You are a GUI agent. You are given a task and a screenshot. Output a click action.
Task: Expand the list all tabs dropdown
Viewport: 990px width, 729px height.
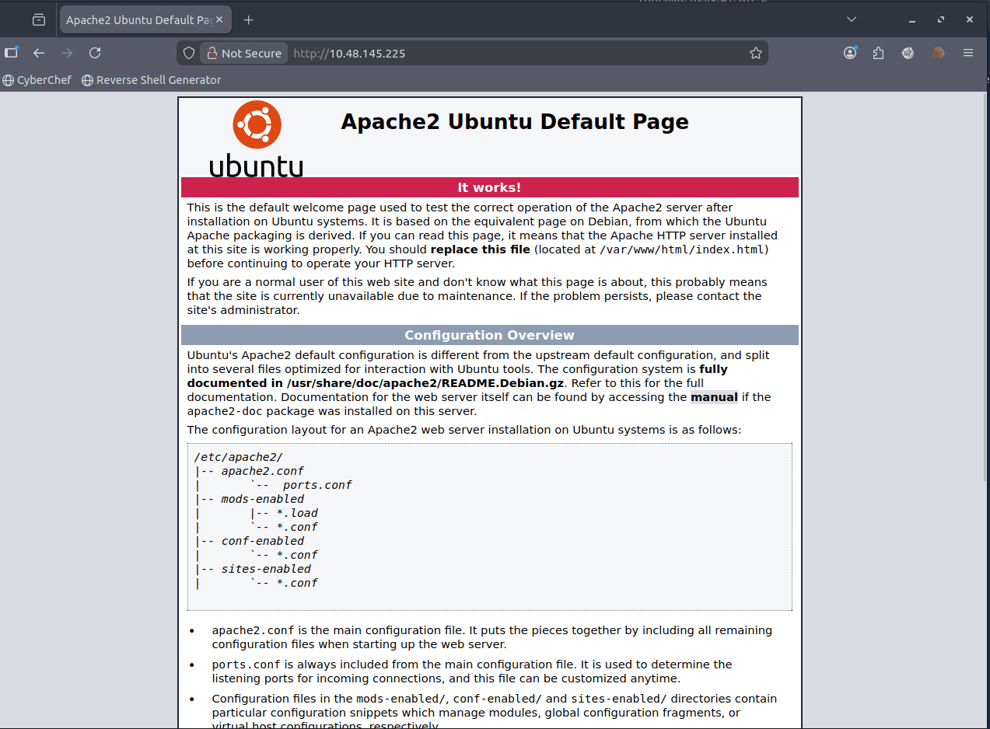point(852,19)
